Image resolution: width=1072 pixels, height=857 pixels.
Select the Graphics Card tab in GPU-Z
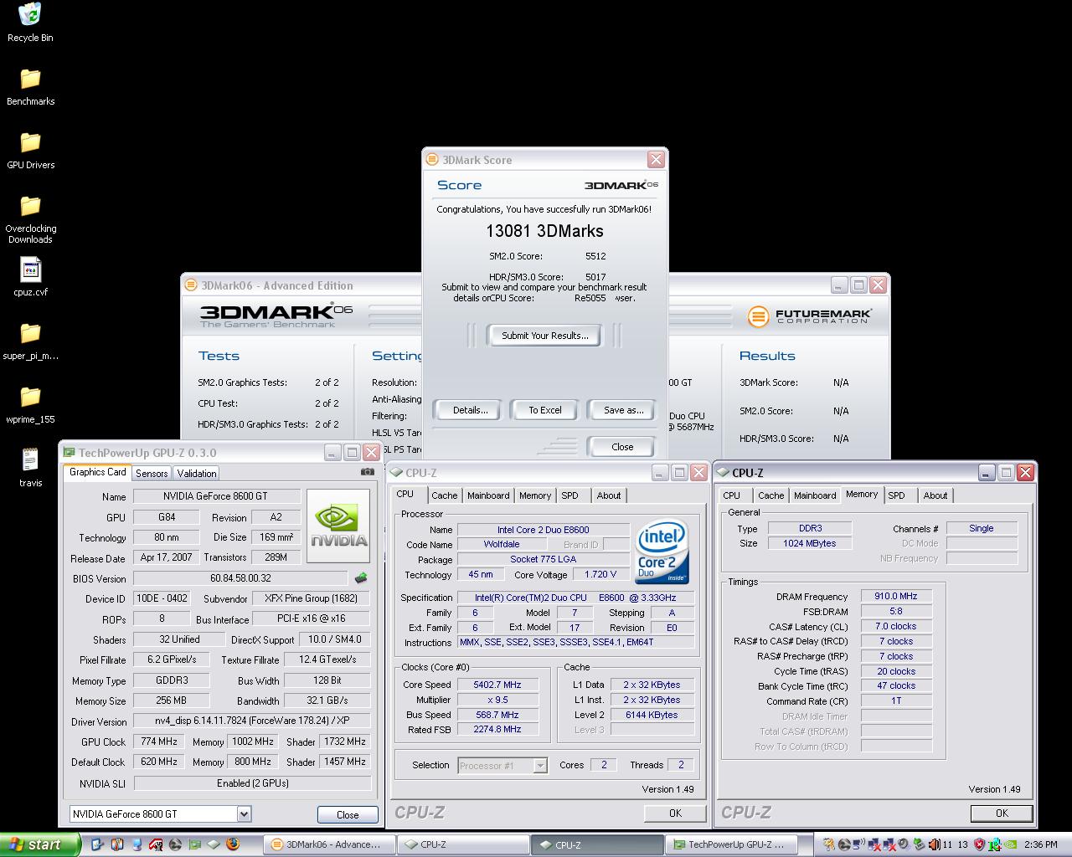97,472
